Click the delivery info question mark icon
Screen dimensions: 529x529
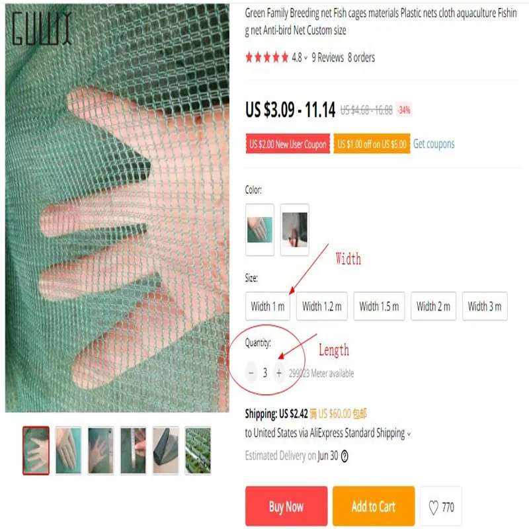[x=345, y=456]
